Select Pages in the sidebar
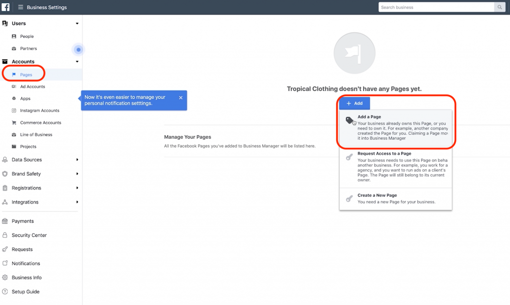The height and width of the screenshot is (305, 510). (26, 74)
